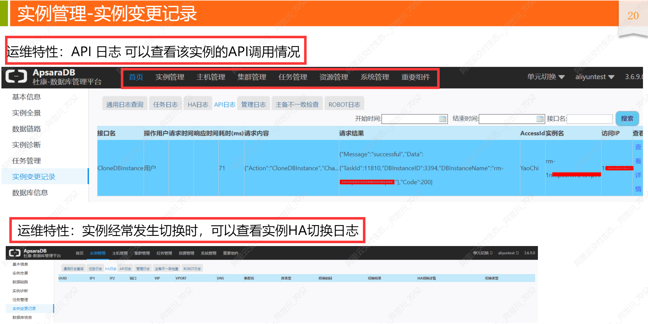Screen dimensions: 648x324
Task: Select 数据库信息 in the API log screenshot sidebar
Action: pyautogui.click(x=30, y=192)
